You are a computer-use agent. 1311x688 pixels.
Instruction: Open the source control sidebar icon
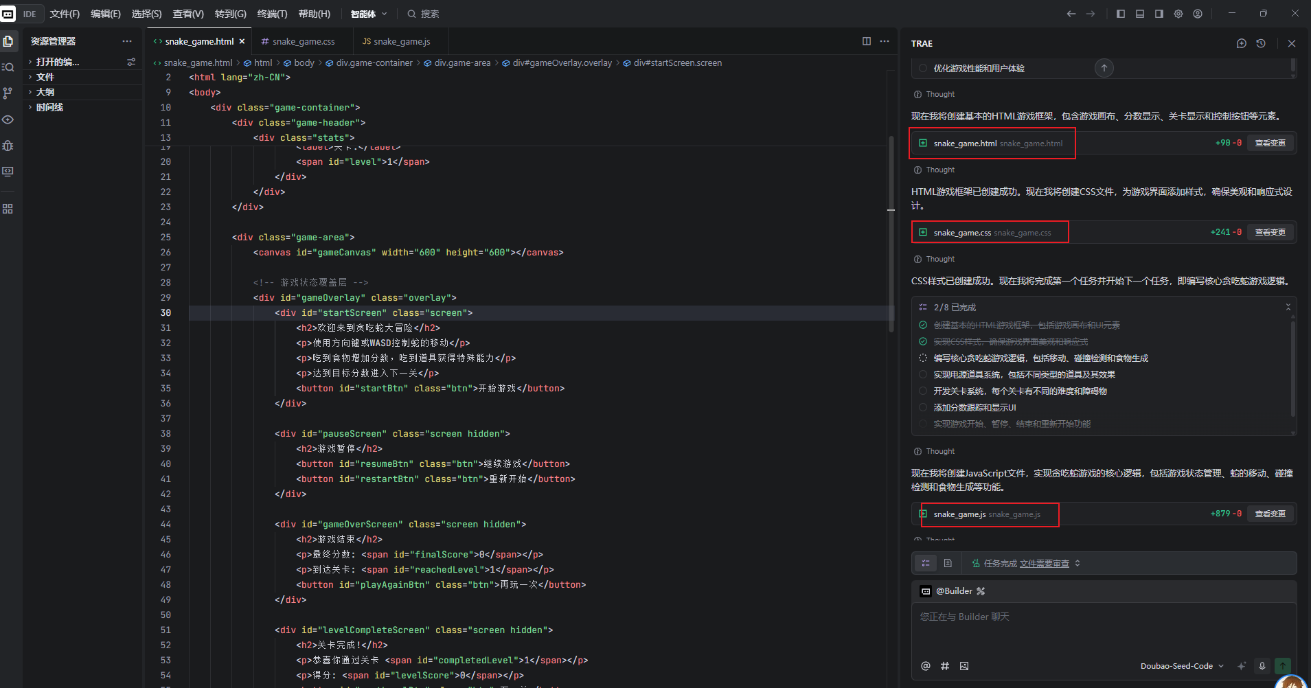click(x=8, y=93)
